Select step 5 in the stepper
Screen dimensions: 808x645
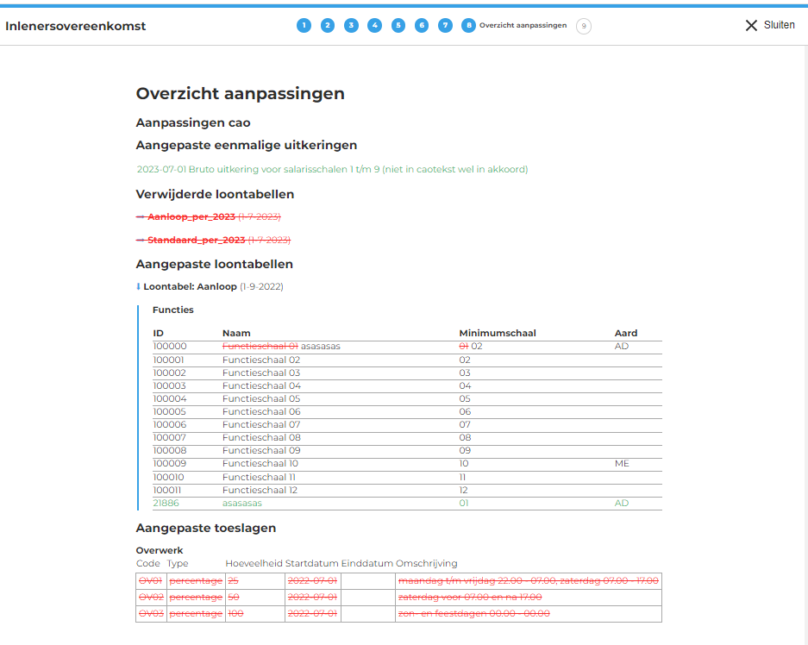[x=398, y=26]
